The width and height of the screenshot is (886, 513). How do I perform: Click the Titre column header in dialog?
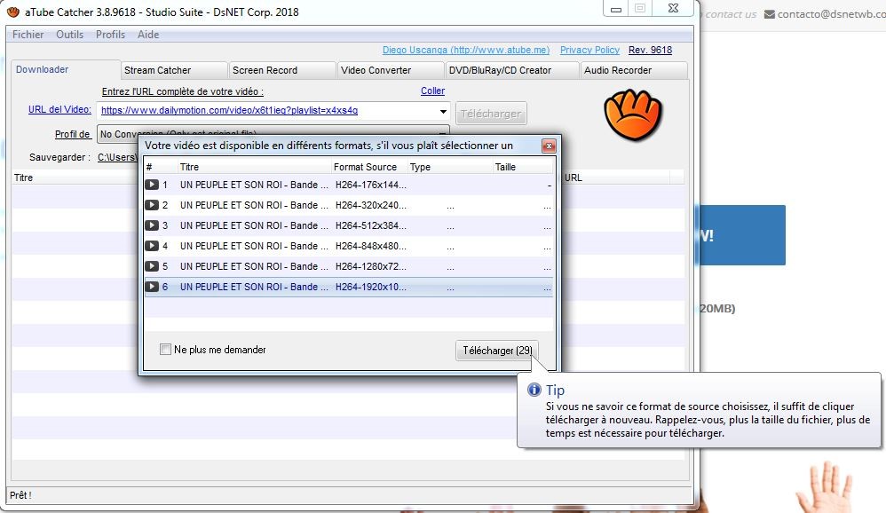(x=254, y=167)
